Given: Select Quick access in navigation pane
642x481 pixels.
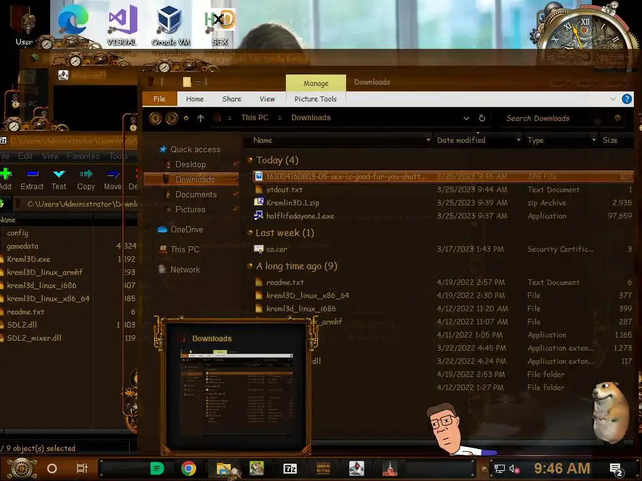Looking at the screenshot, I should [x=190, y=149].
